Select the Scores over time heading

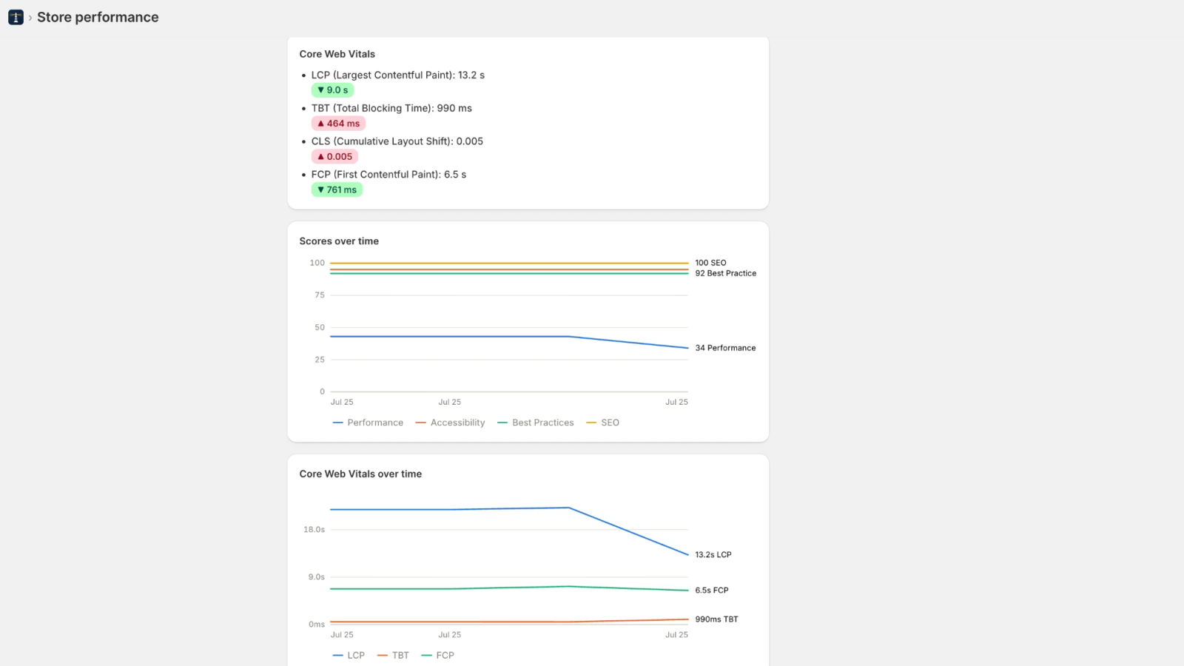click(x=339, y=241)
